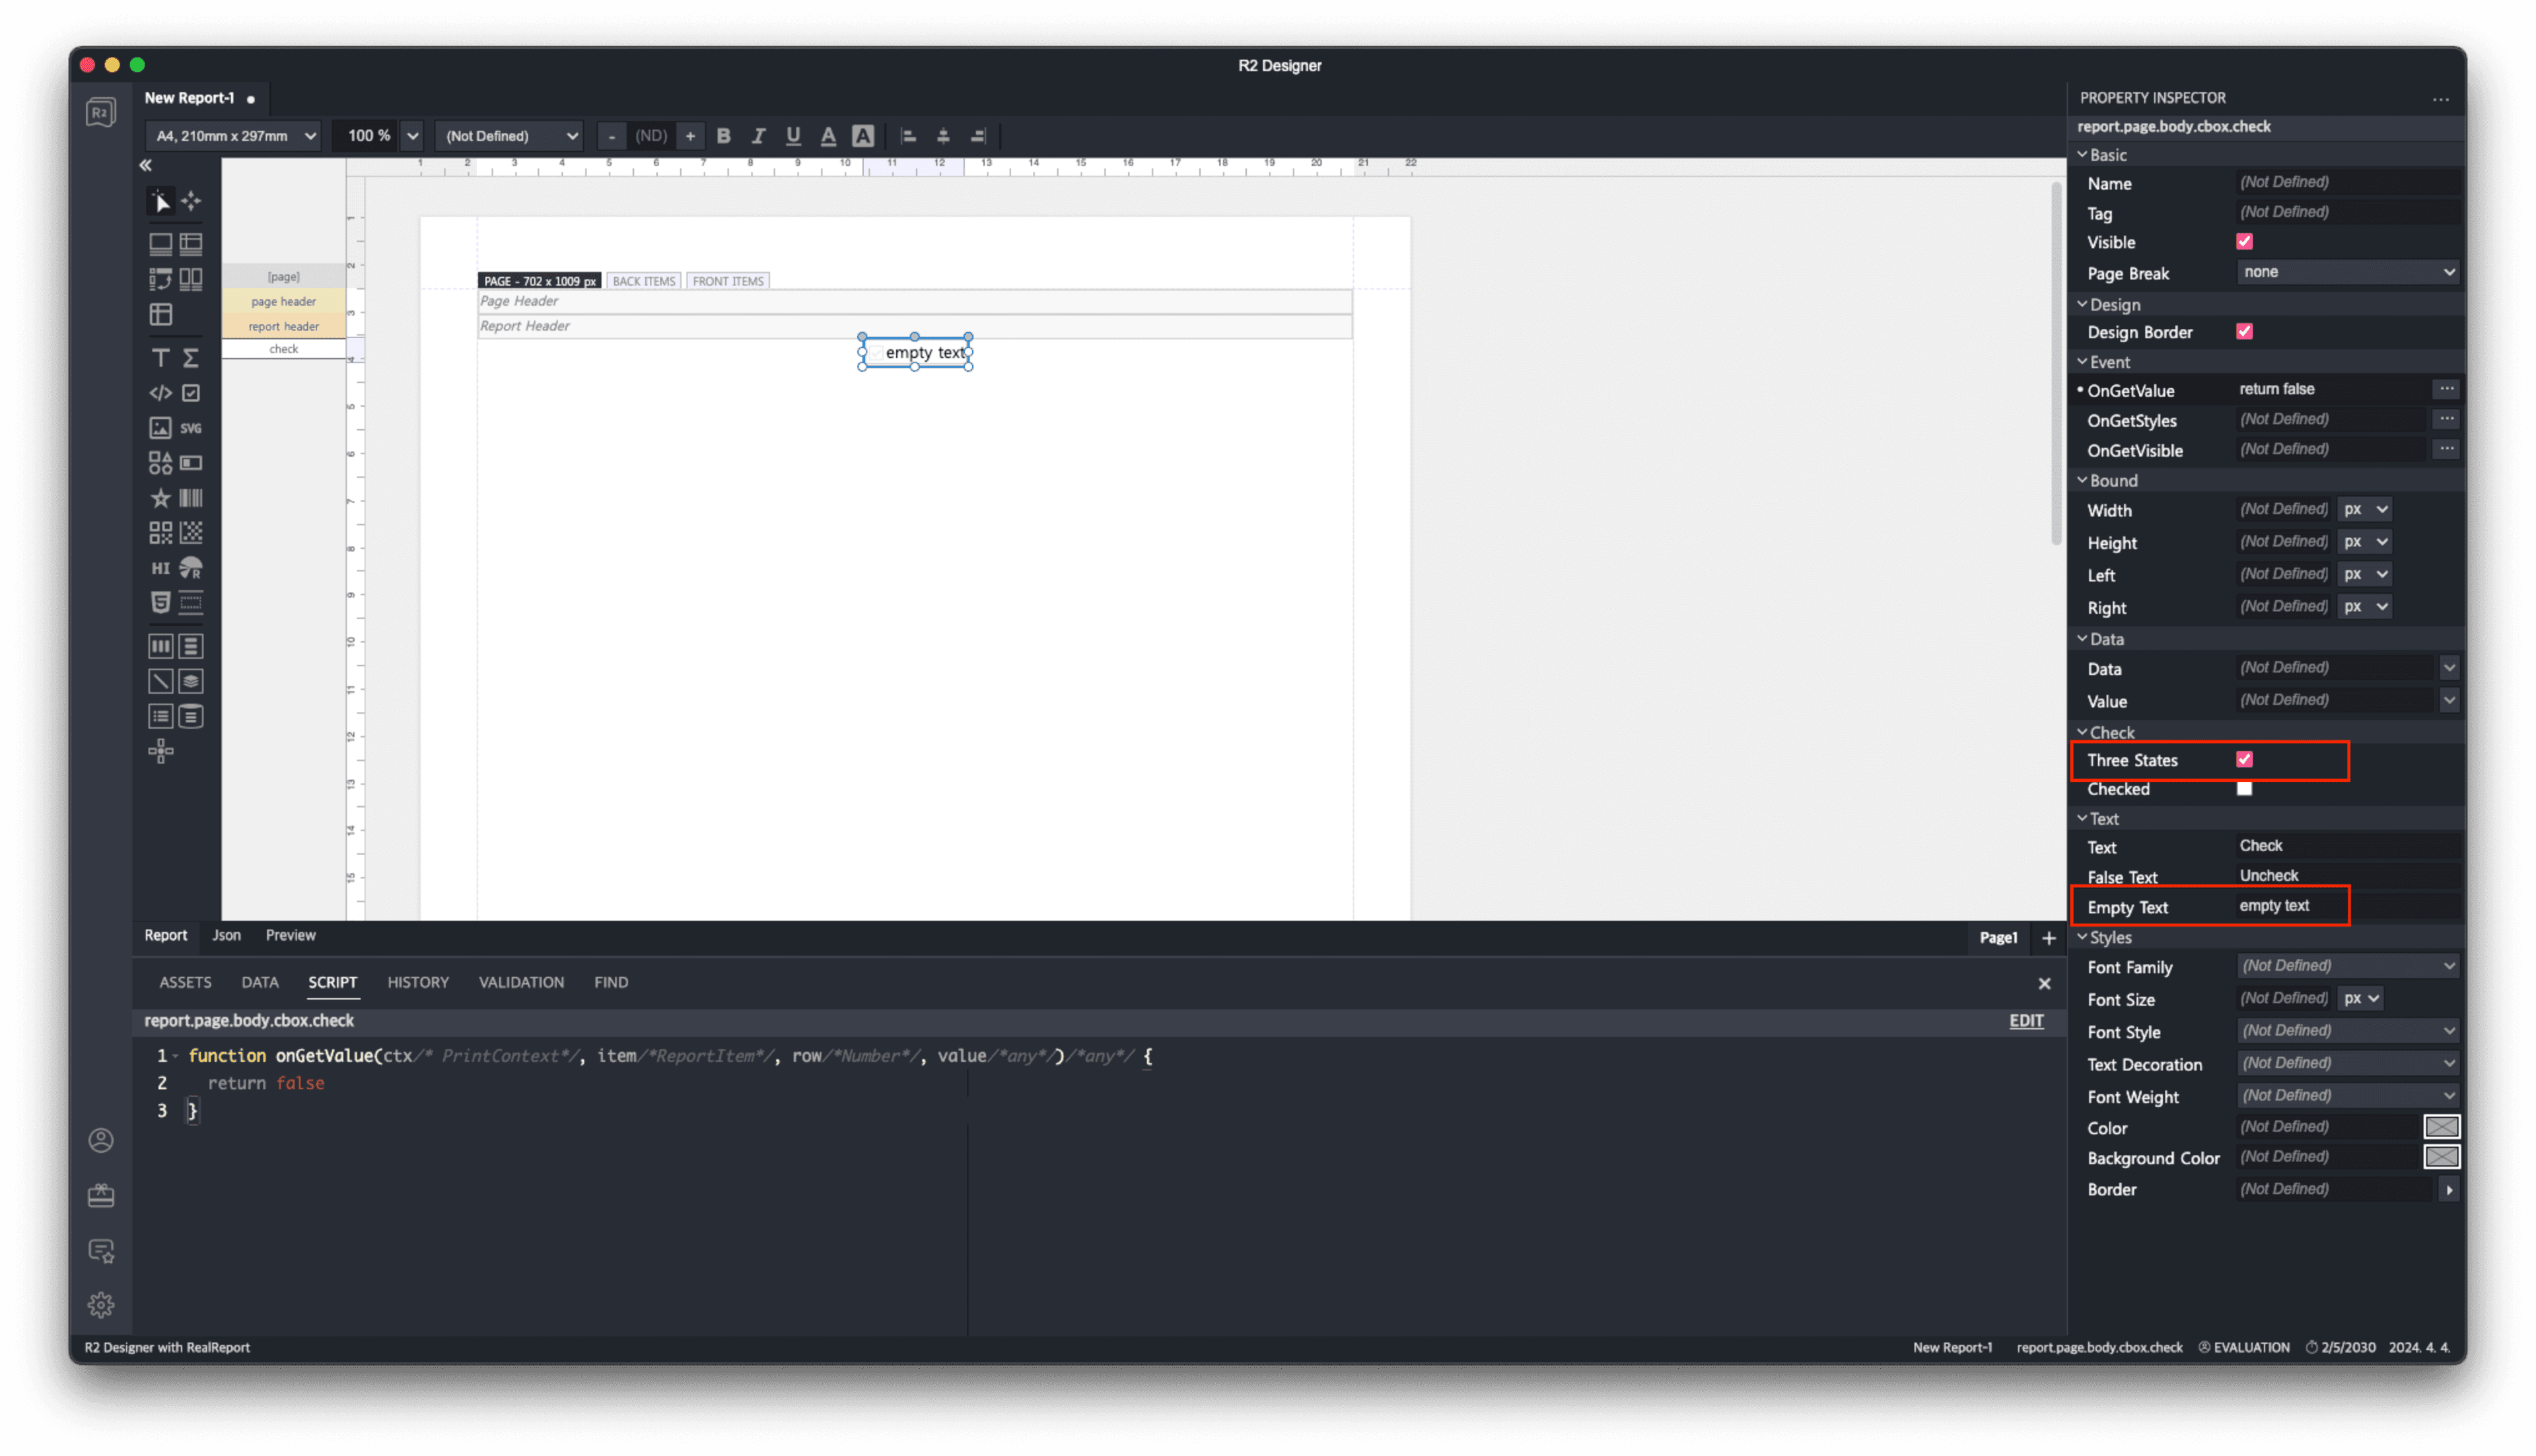This screenshot has height=1456, width=2536.
Task: Insert a Barcode item
Action: (191, 498)
